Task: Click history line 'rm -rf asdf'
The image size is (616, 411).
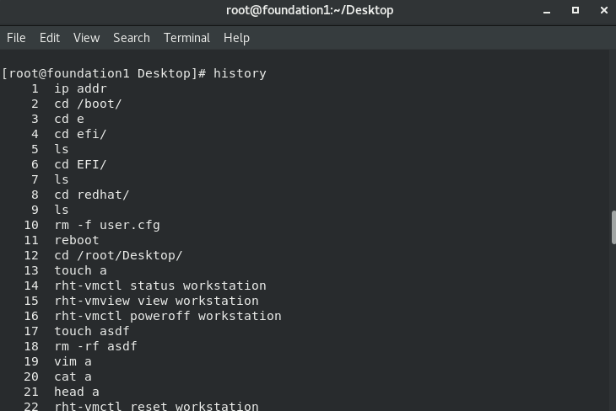Action: (x=95, y=346)
